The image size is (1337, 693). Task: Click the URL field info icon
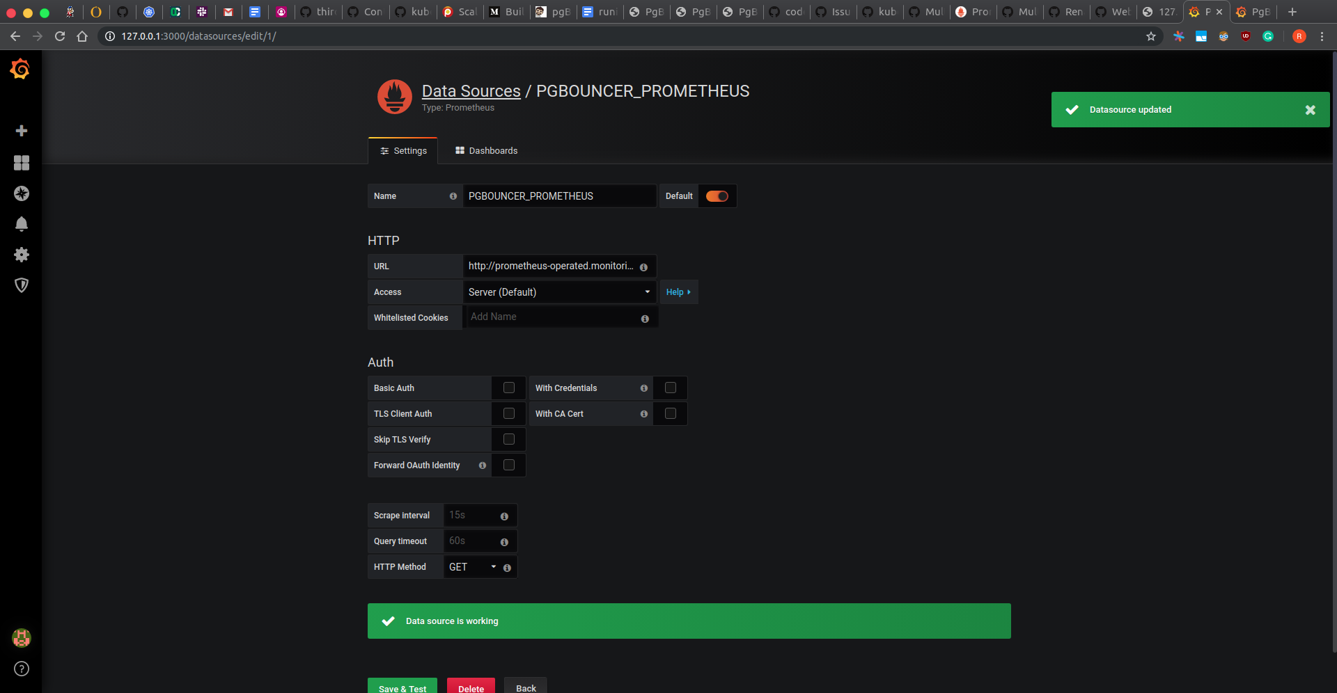coord(643,267)
